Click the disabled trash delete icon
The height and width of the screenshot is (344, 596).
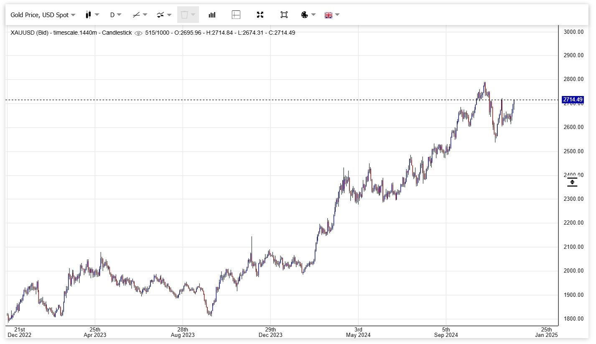pos(188,15)
